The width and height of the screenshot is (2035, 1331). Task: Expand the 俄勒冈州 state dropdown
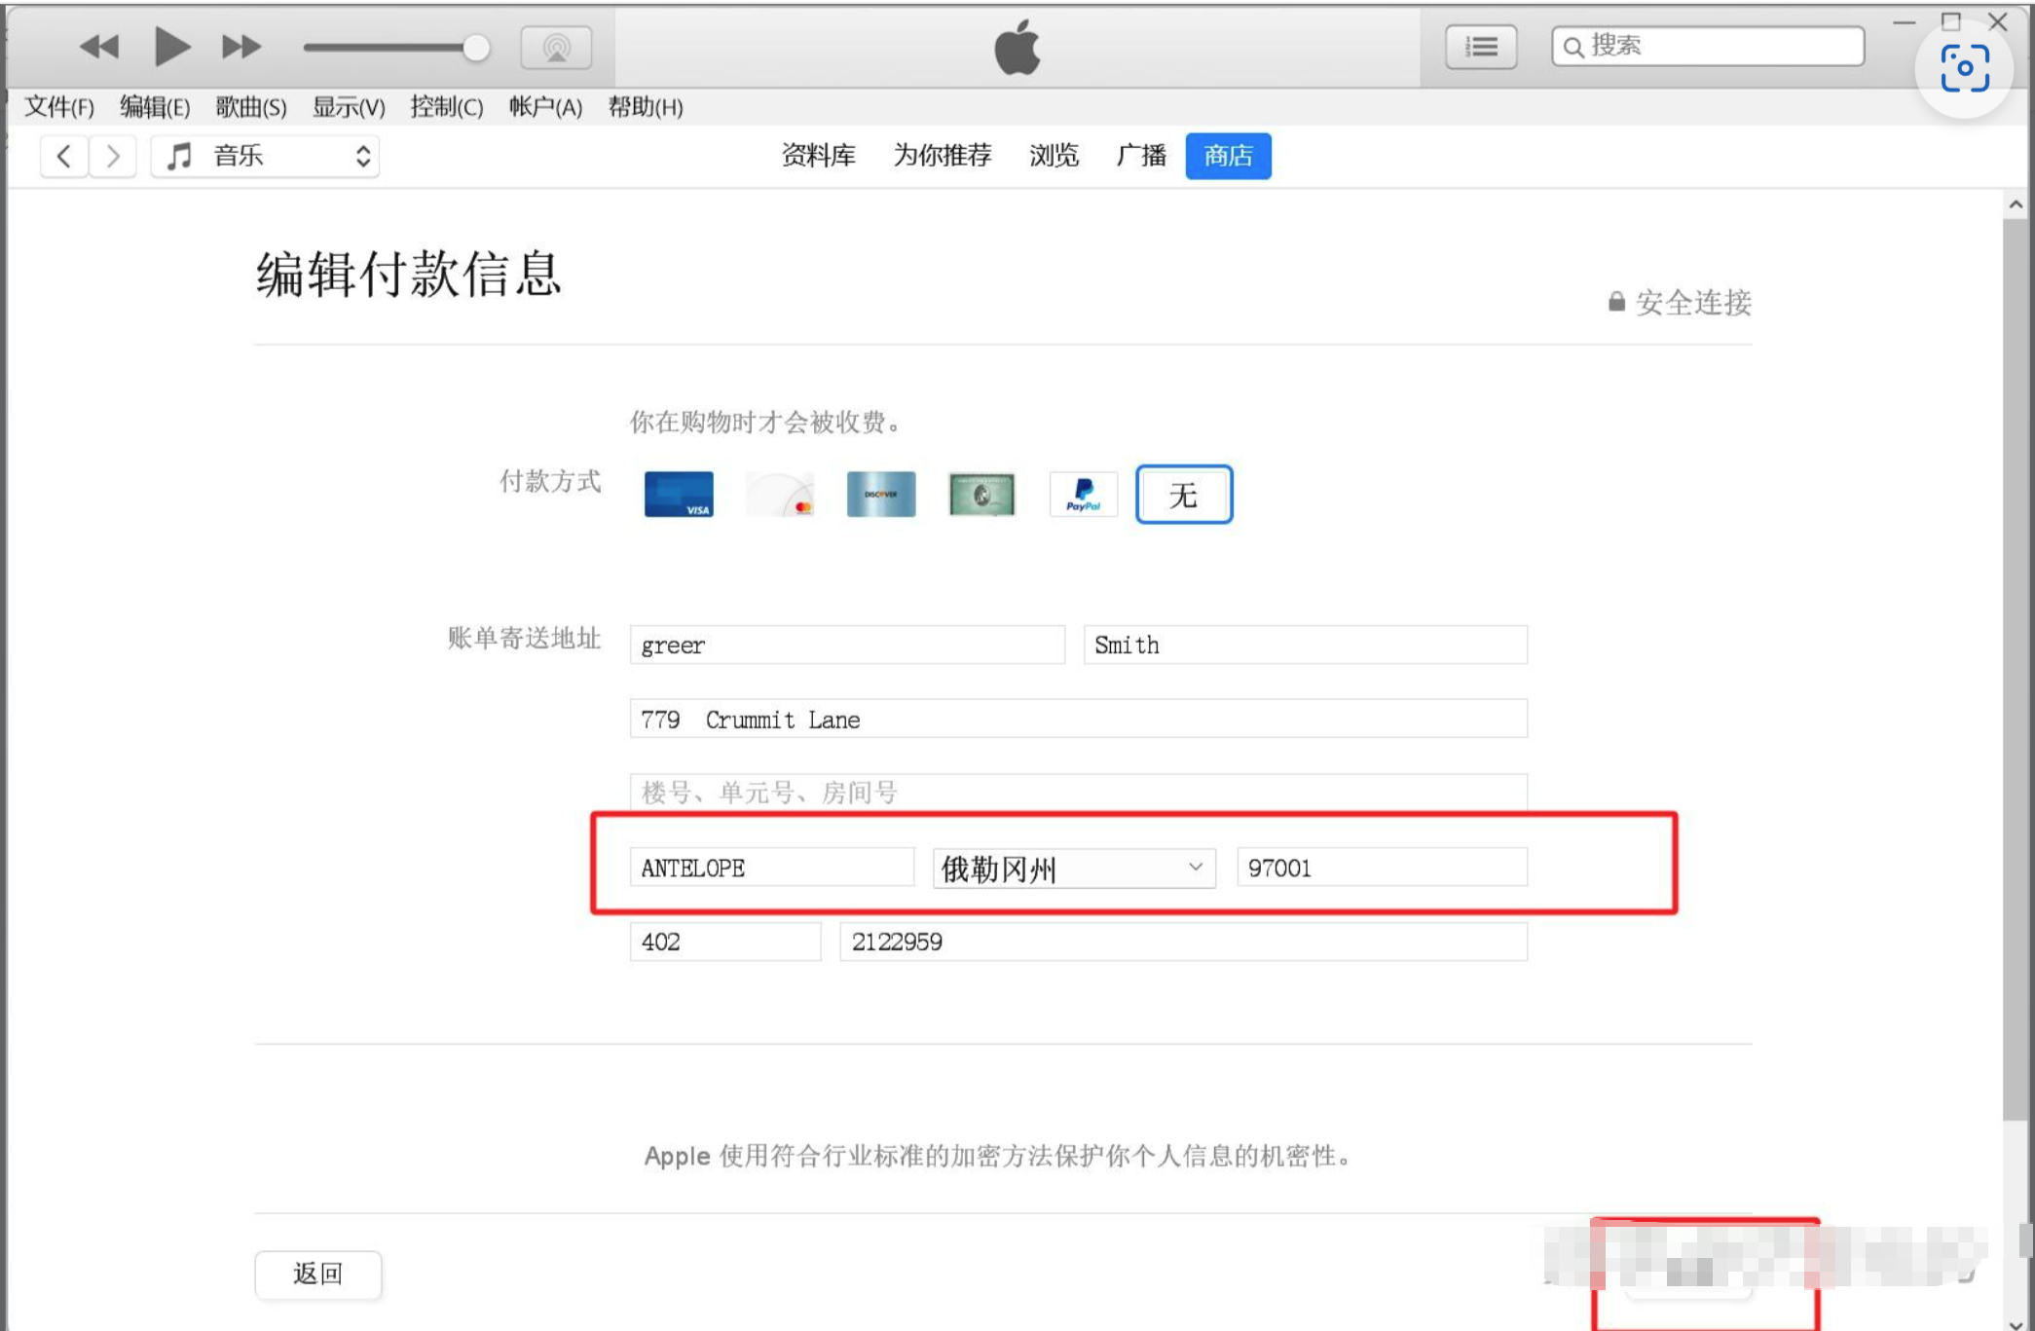tap(1074, 868)
